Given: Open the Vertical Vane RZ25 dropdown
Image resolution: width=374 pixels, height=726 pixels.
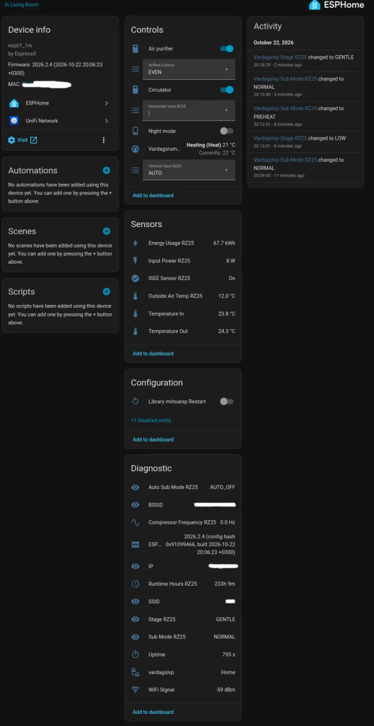Looking at the screenshot, I should tap(189, 170).
